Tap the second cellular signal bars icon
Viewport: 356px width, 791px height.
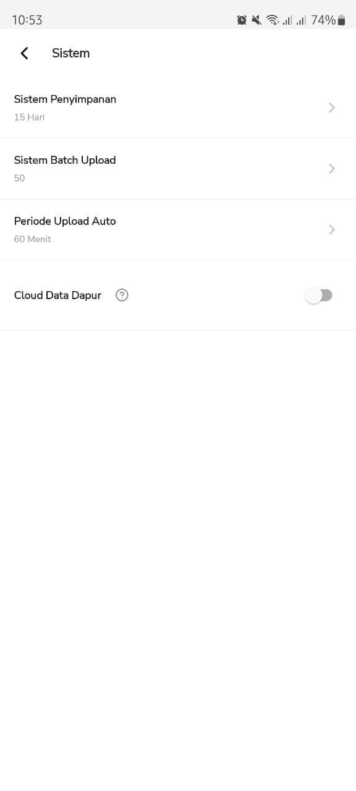301,20
